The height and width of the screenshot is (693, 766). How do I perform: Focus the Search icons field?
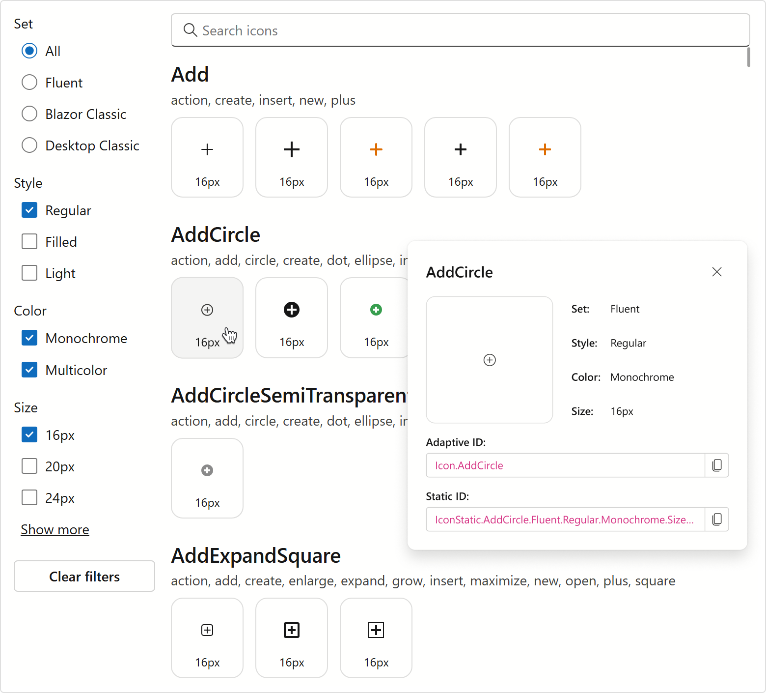click(x=461, y=30)
